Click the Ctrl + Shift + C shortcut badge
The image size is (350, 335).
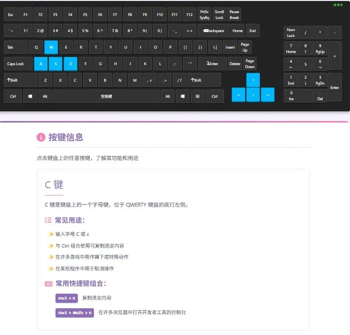click(74, 313)
